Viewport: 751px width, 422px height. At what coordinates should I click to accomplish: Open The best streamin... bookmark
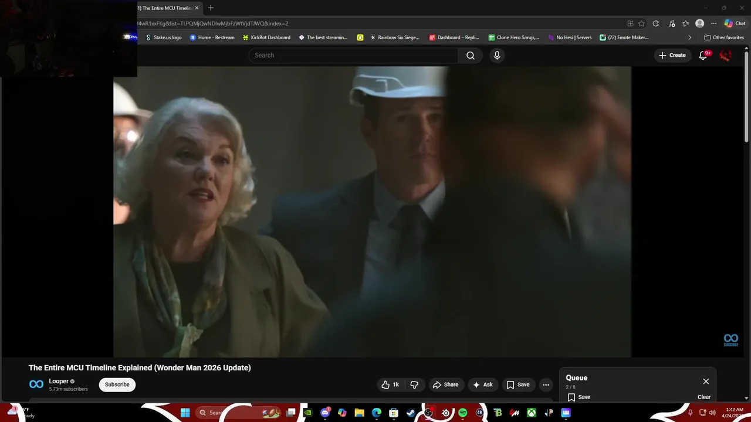coord(323,38)
